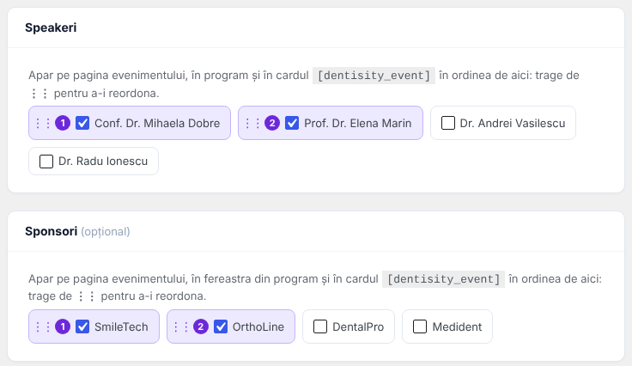Click order badge 1 on SmileTech chip
The image size is (632, 366).
click(63, 326)
